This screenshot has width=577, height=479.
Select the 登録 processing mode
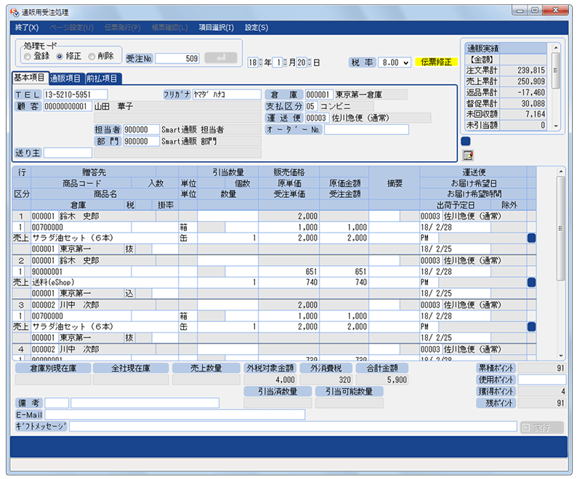27,55
